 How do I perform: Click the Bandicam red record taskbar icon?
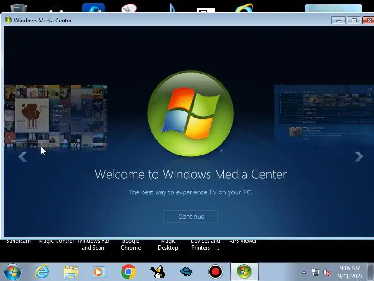click(x=216, y=272)
